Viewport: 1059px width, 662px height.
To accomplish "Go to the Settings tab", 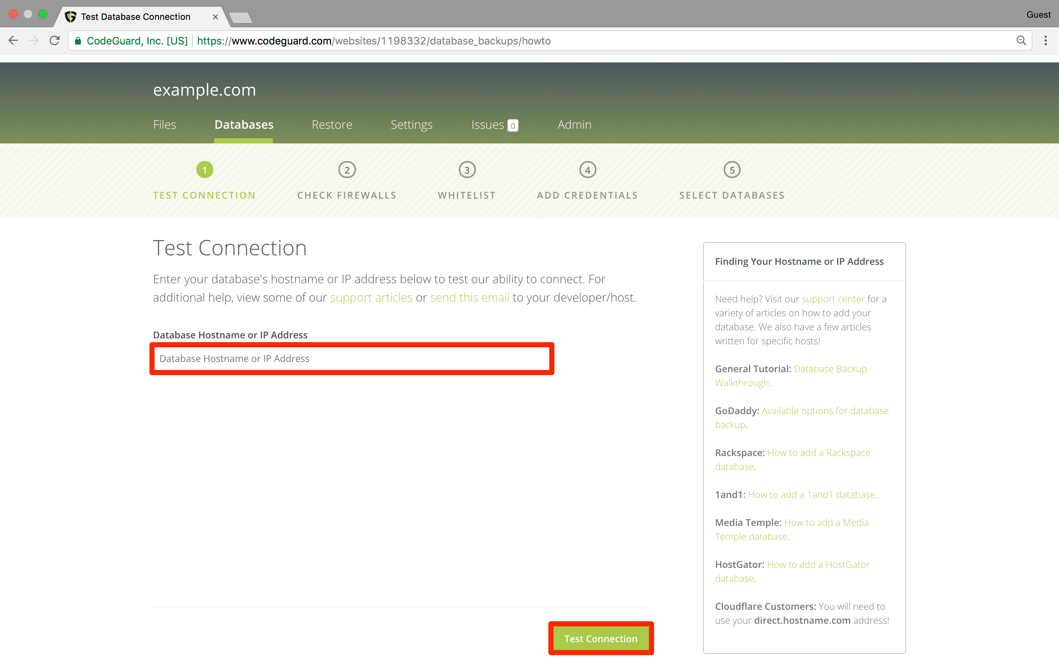I will (411, 125).
